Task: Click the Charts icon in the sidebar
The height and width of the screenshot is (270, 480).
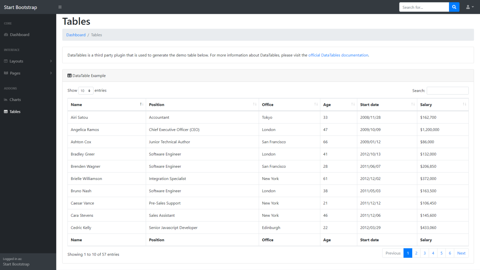Action: [x=6, y=100]
